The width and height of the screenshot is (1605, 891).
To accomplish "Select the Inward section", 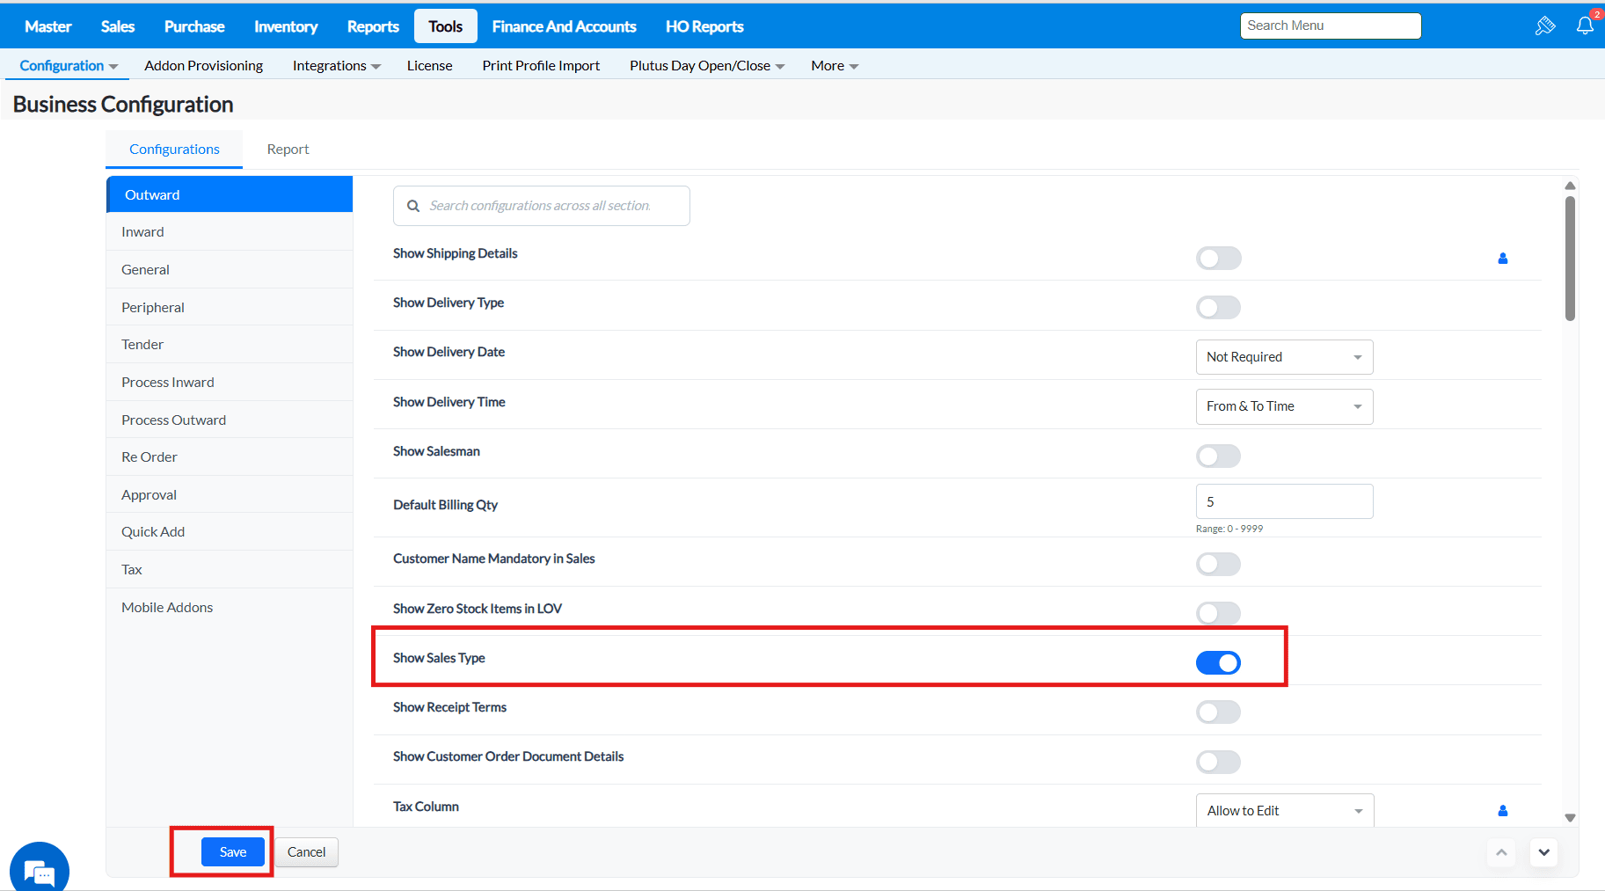I will 230,232.
